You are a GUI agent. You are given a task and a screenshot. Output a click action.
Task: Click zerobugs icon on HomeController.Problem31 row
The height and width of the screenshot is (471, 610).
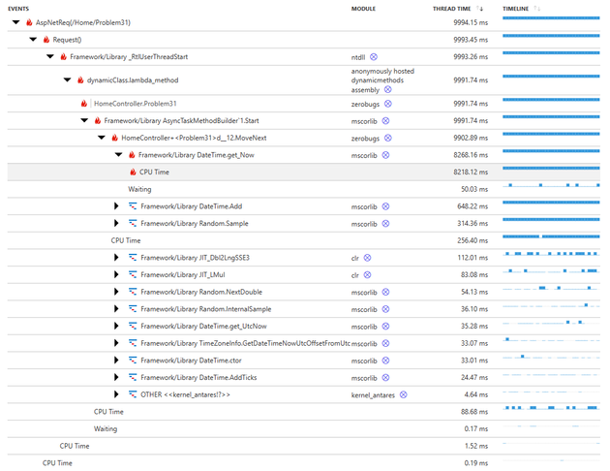[388, 104]
